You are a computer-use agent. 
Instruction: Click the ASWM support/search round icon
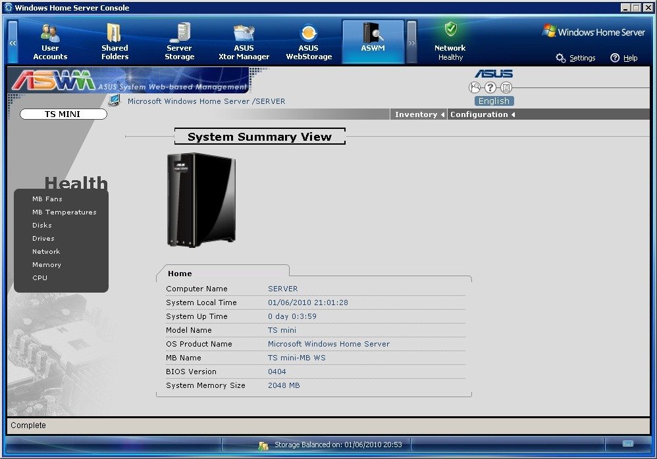(x=474, y=87)
